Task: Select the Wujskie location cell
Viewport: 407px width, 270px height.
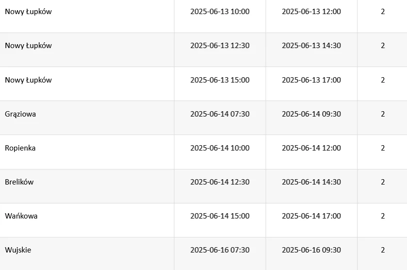Action: 18,250
